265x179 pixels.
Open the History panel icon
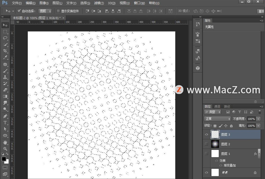pos(197,24)
